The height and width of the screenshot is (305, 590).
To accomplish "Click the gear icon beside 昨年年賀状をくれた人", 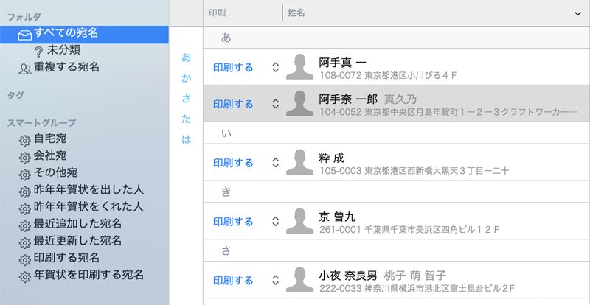I will pos(25,208).
